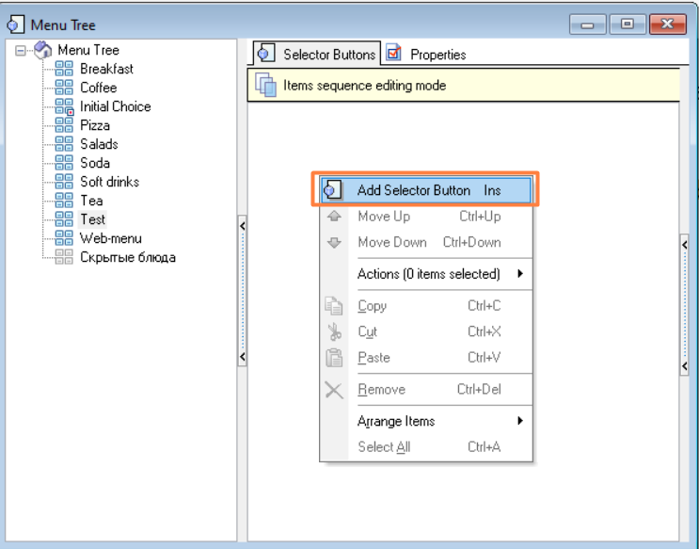The width and height of the screenshot is (699, 549).
Task: Click the Breakfast menu grid icon
Action: coord(64,69)
